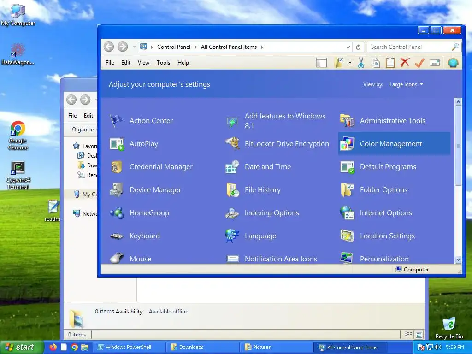The height and width of the screenshot is (354, 472).
Task: Click the Back button in Control Panel
Action: [x=109, y=47]
